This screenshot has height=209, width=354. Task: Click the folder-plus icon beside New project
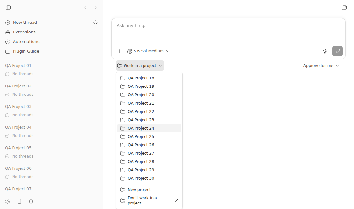click(x=123, y=190)
